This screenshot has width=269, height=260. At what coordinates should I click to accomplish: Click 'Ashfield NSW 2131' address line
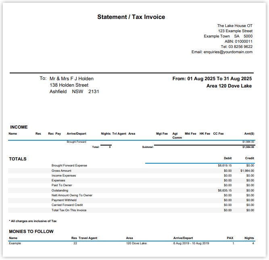pyautogui.click(x=74, y=92)
